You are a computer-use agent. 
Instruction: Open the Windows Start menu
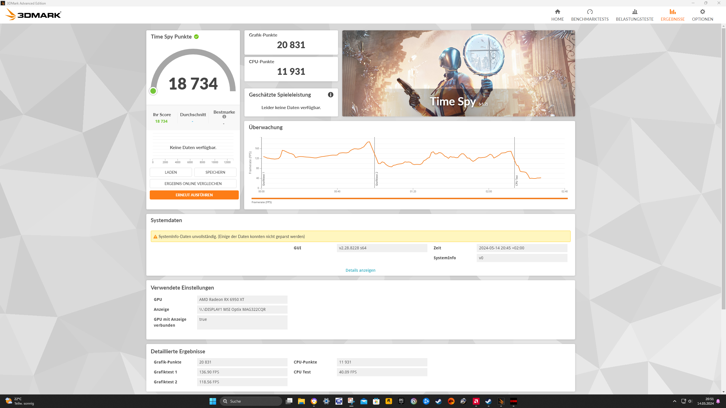point(213,401)
